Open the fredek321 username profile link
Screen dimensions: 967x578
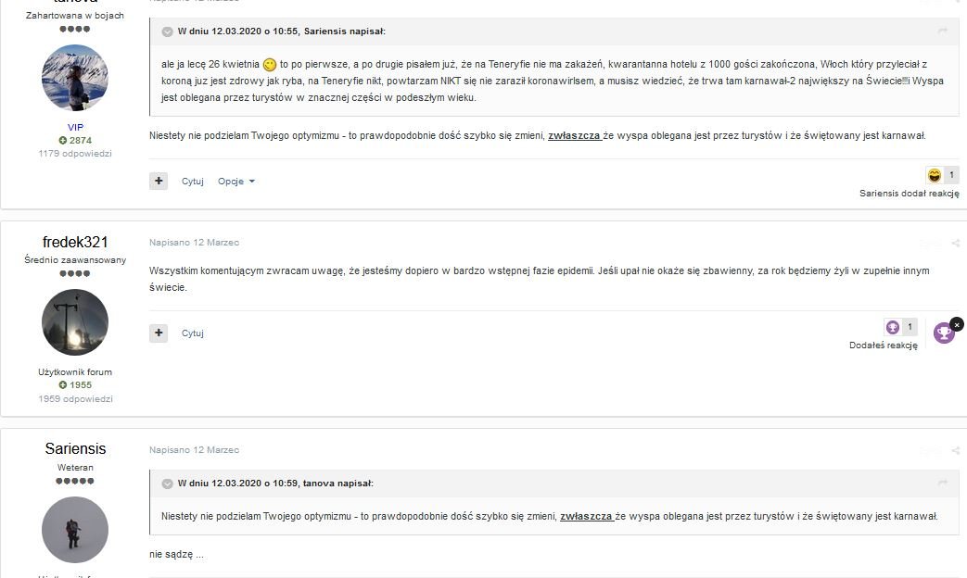pyautogui.click(x=75, y=242)
